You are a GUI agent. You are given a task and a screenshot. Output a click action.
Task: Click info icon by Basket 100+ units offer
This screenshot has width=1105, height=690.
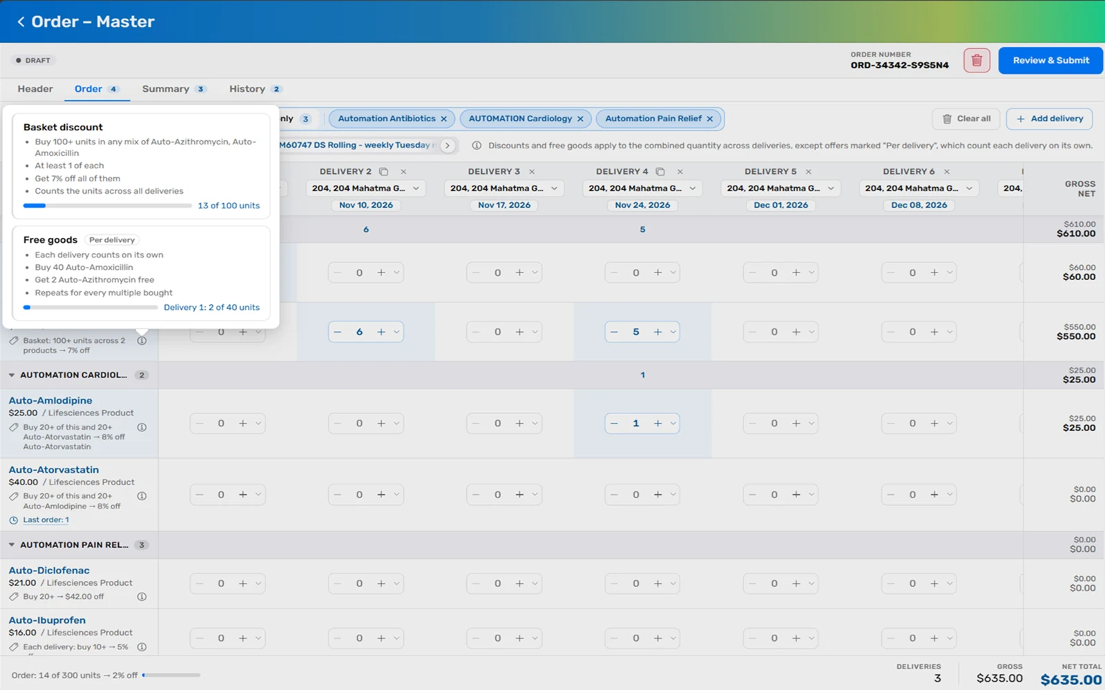[142, 341]
